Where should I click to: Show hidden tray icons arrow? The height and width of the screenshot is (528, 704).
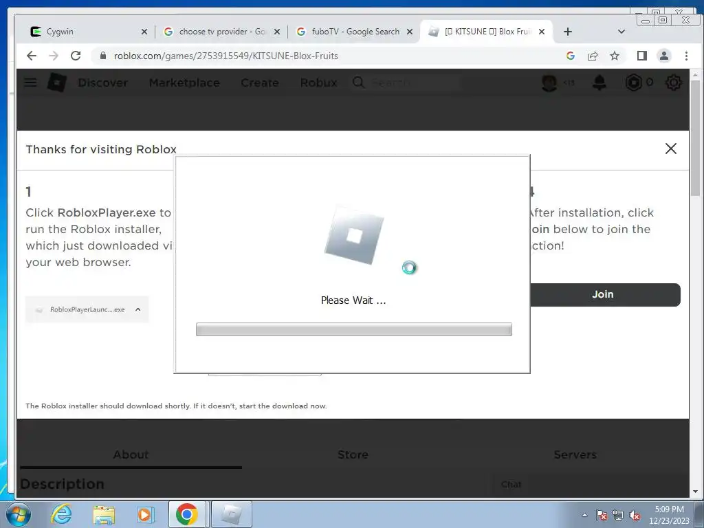[584, 515]
